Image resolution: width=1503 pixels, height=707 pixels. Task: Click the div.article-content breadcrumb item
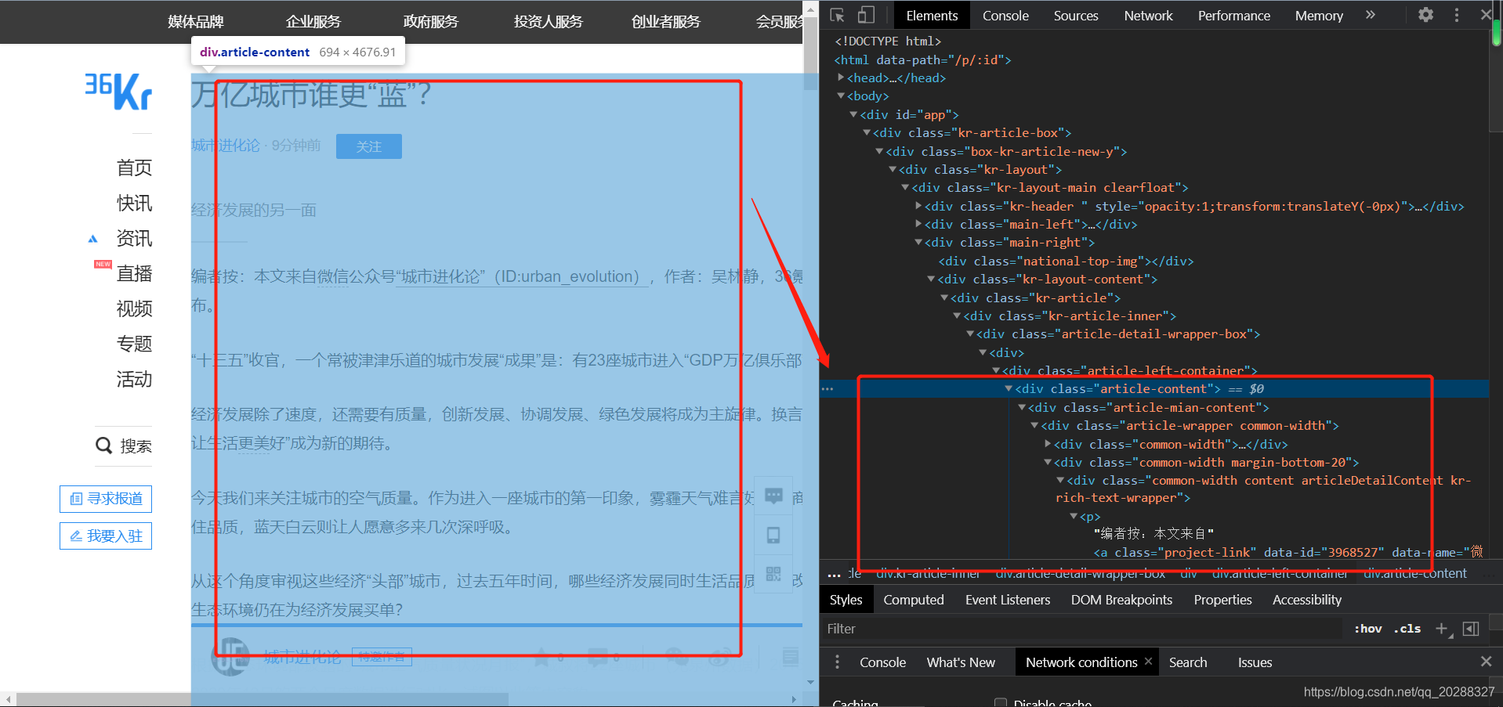(x=1414, y=574)
